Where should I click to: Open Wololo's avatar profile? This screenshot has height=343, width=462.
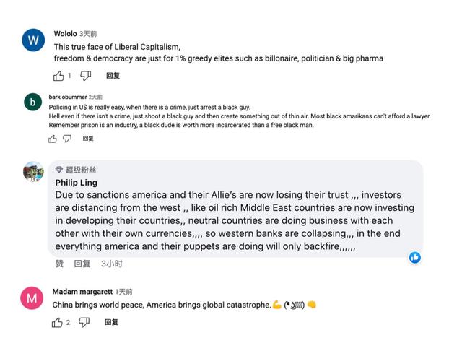point(32,40)
